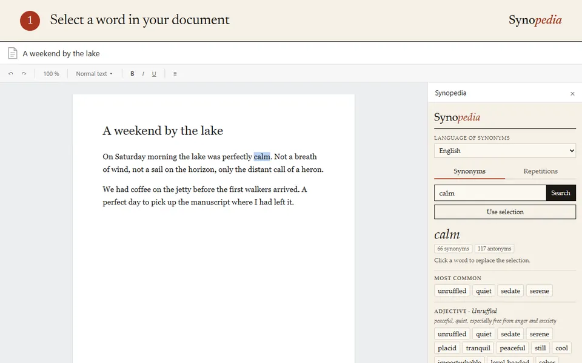Click the Use selection button

click(505, 212)
